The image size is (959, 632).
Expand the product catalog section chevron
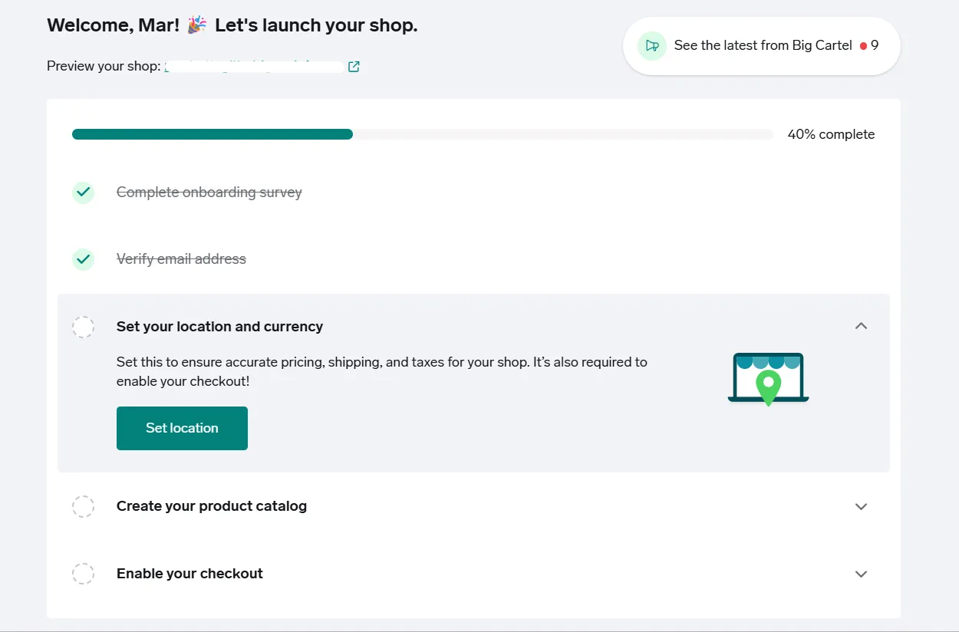861,506
